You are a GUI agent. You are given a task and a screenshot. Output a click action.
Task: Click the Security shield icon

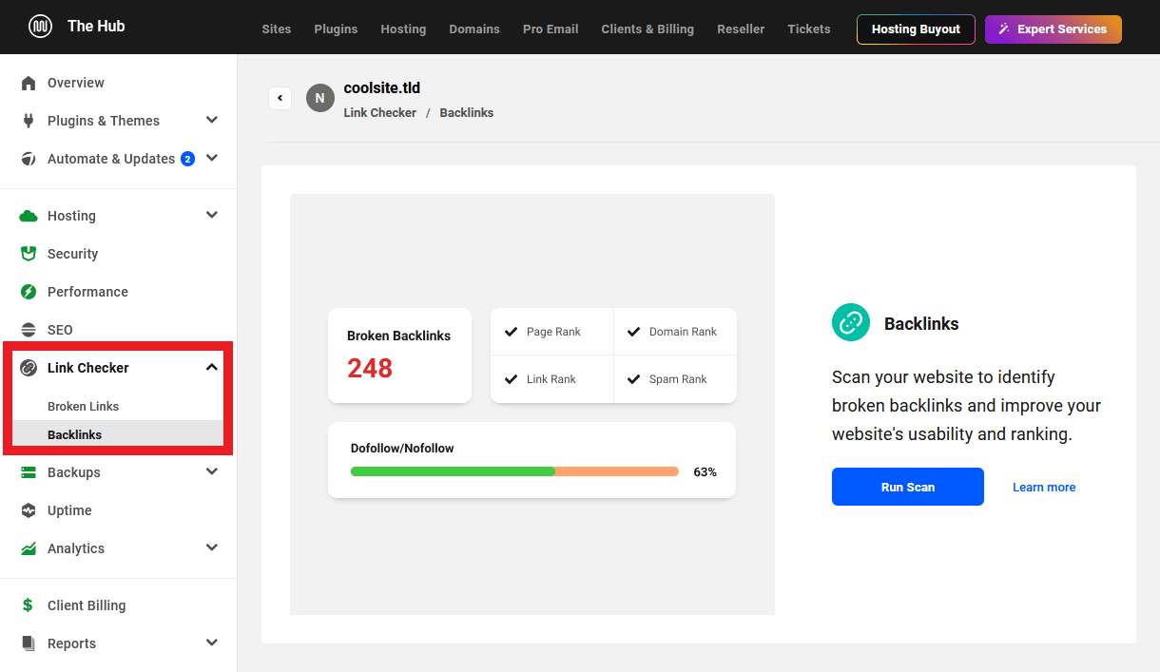click(29, 254)
